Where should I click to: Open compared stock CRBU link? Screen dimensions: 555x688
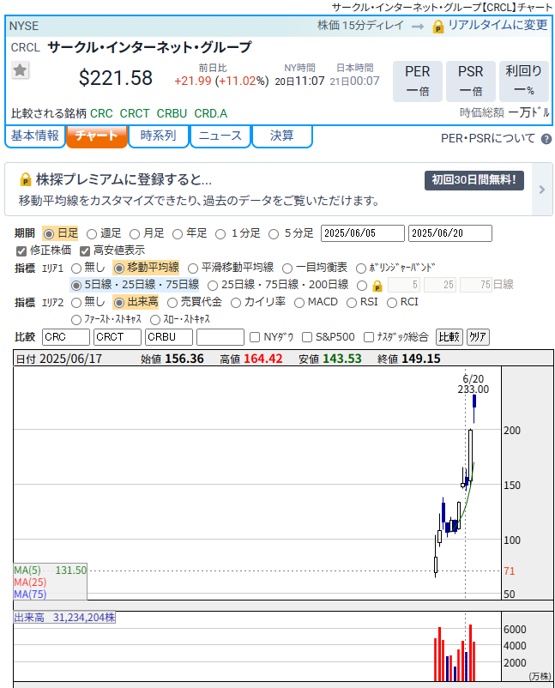(172, 113)
